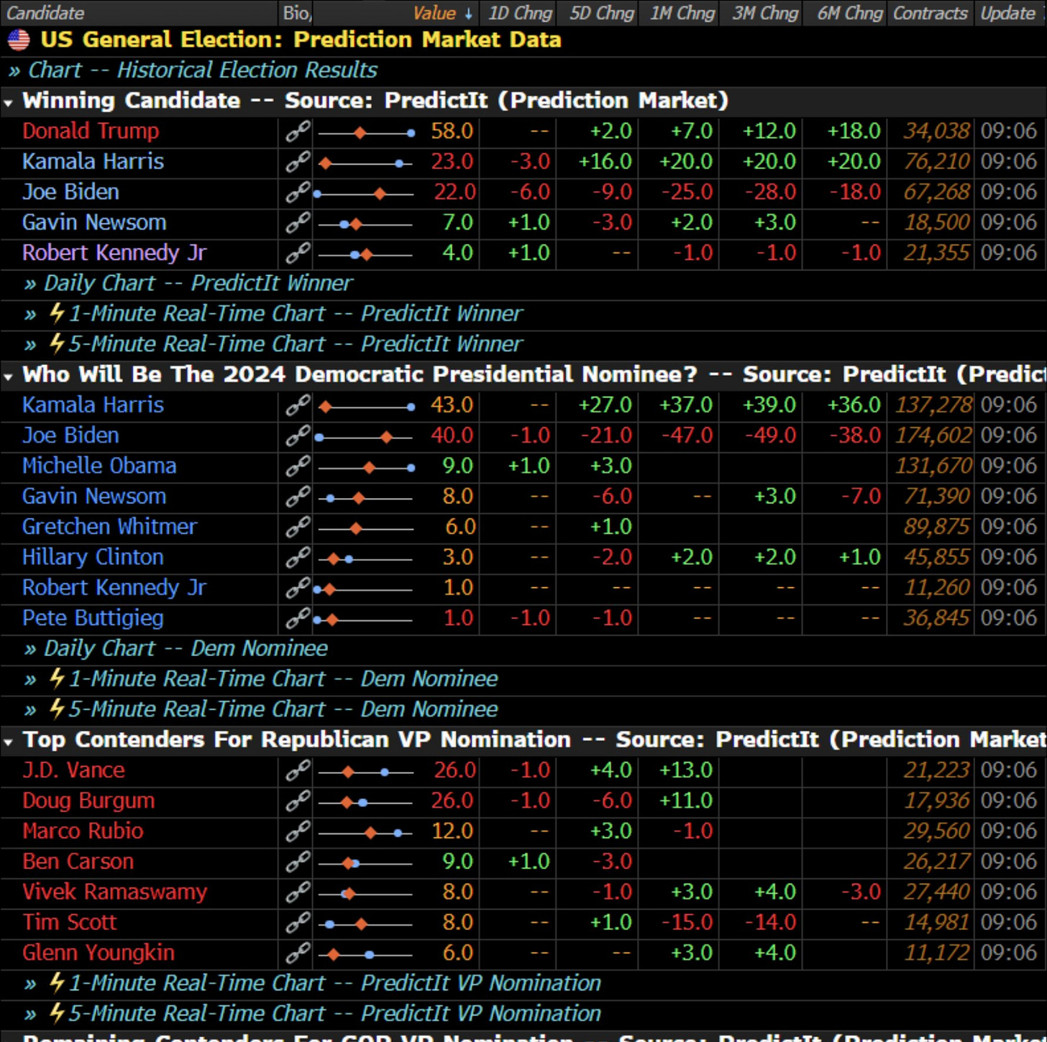Click the 6M Chng column header
Image resolution: width=1047 pixels, height=1042 pixels.
pyautogui.click(x=849, y=13)
